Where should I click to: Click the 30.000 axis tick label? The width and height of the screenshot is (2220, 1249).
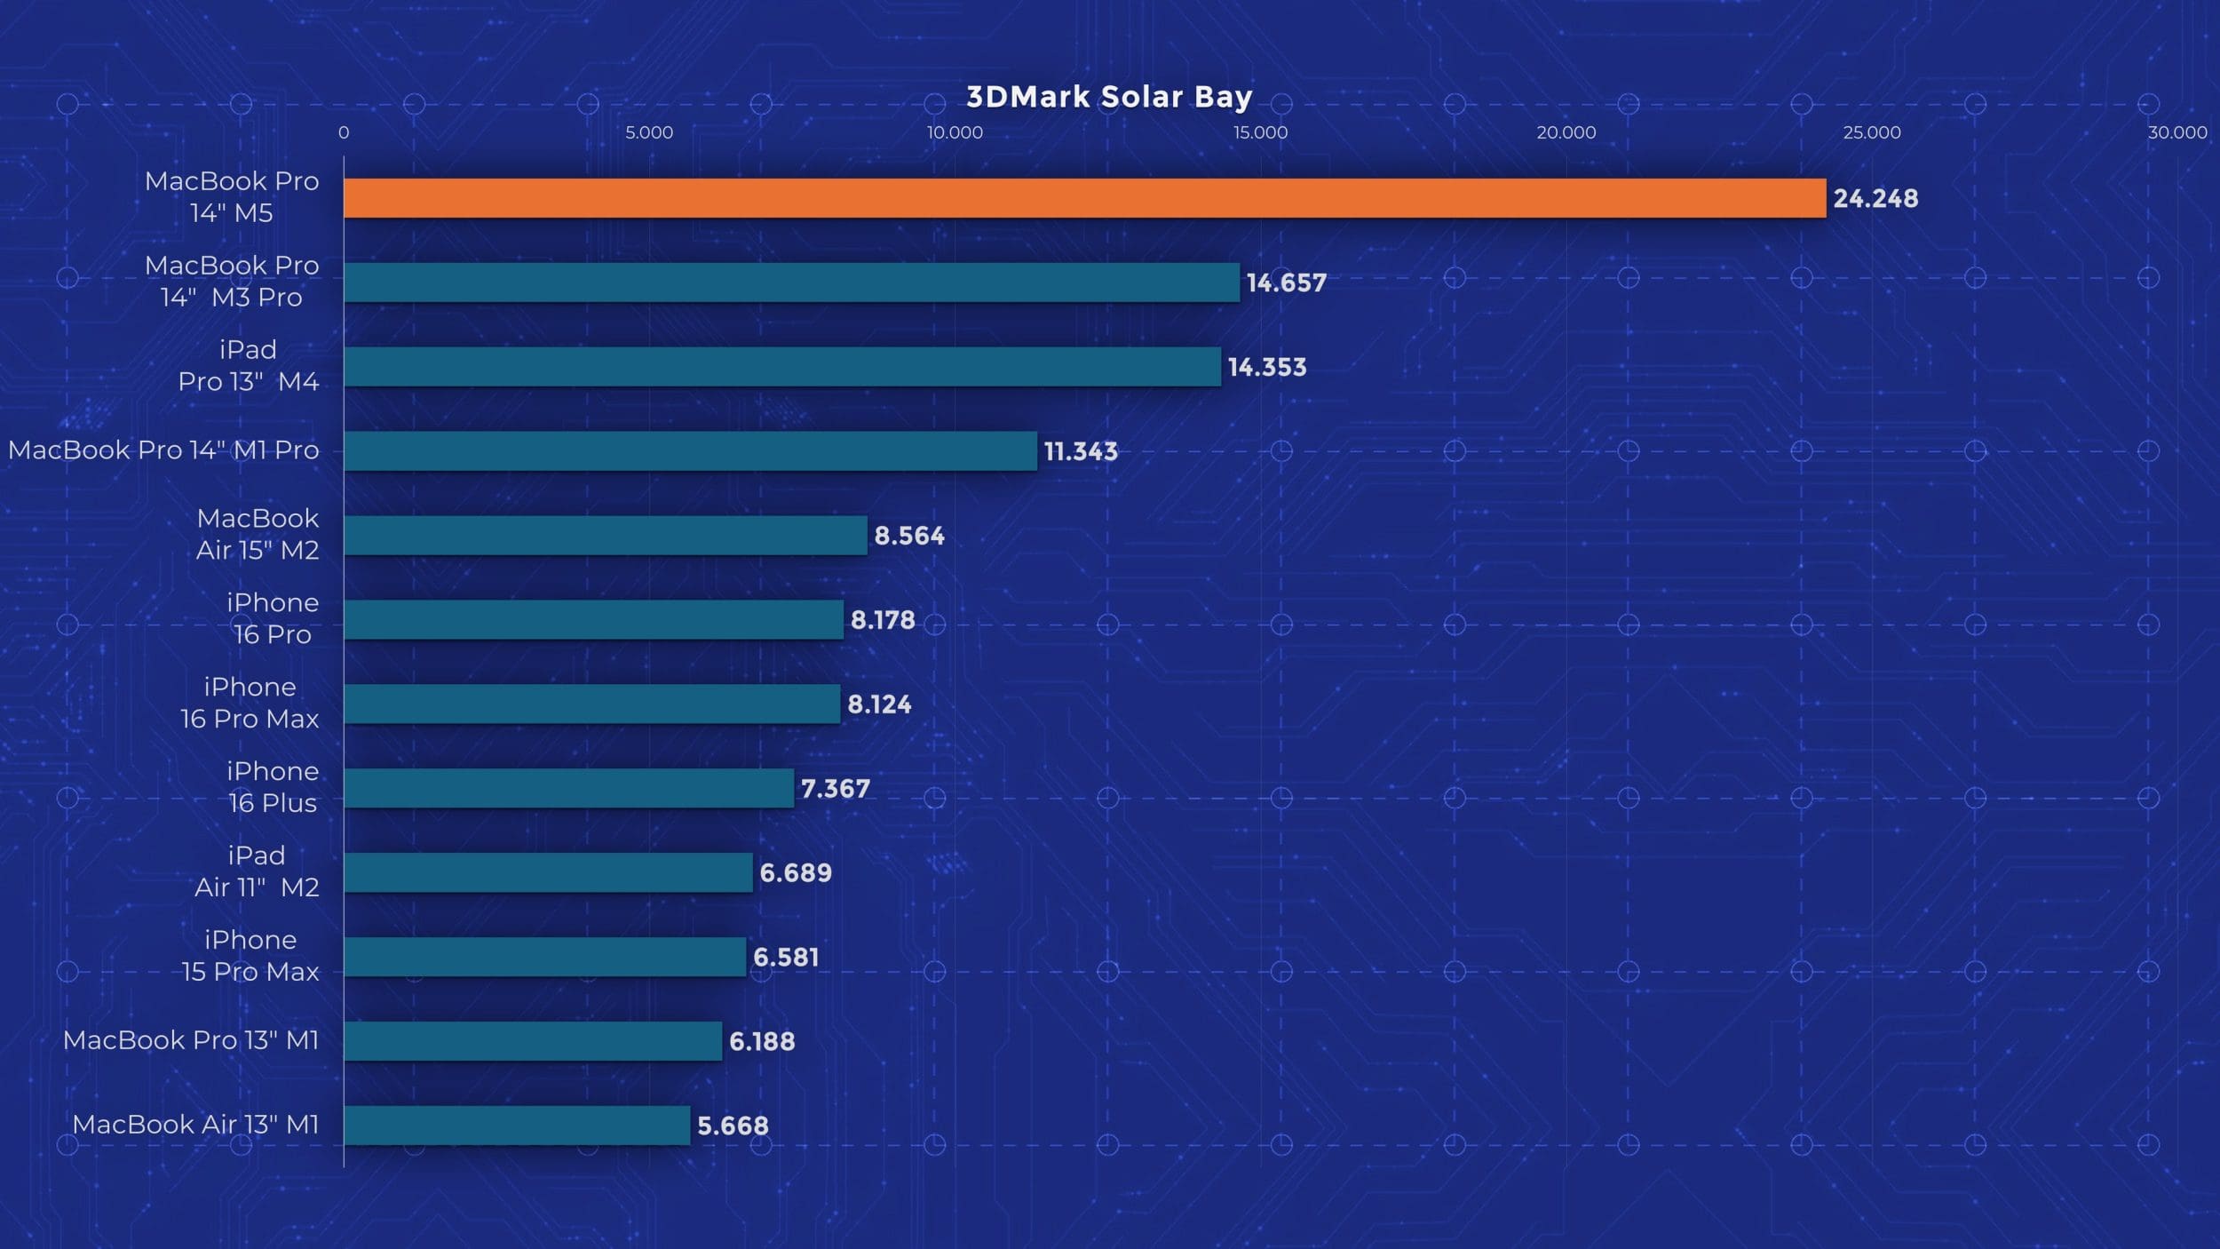2177,132
